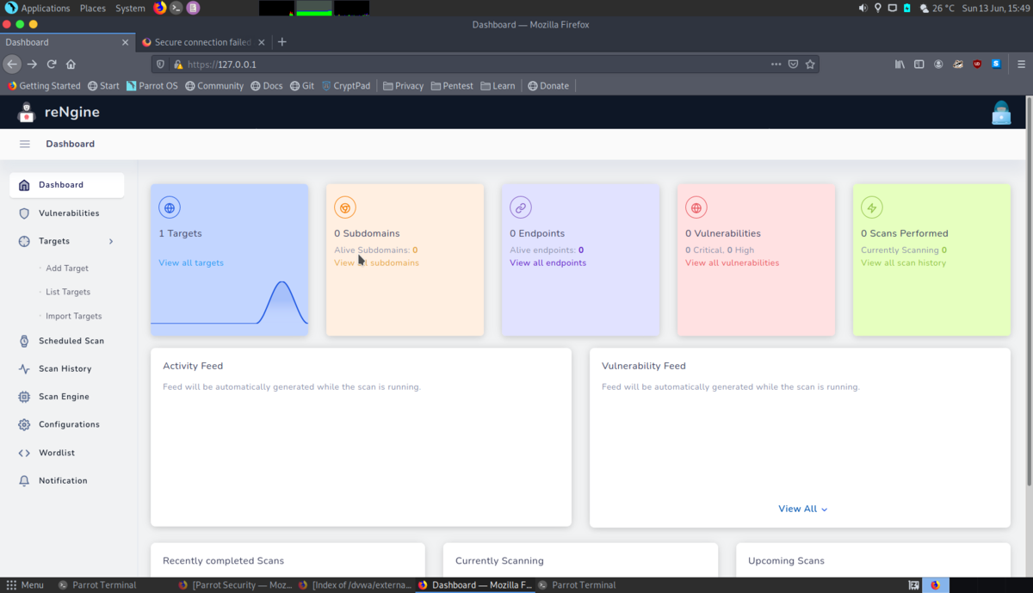Open the reNgine logo icon
The width and height of the screenshot is (1033, 593).
tap(26, 112)
